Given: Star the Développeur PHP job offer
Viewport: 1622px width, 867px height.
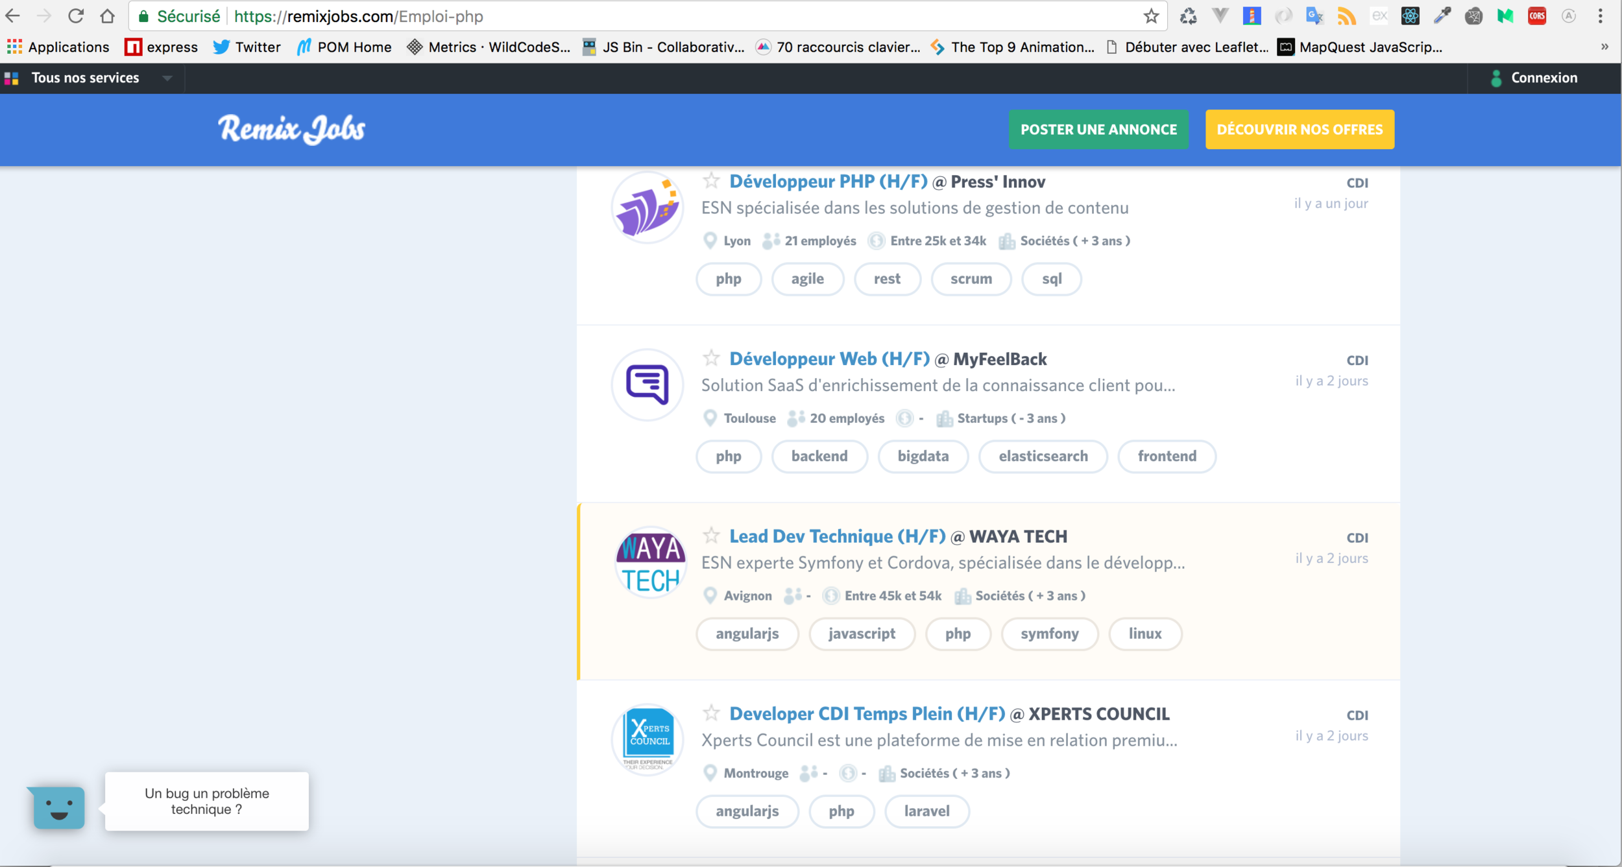Looking at the screenshot, I should click(711, 180).
